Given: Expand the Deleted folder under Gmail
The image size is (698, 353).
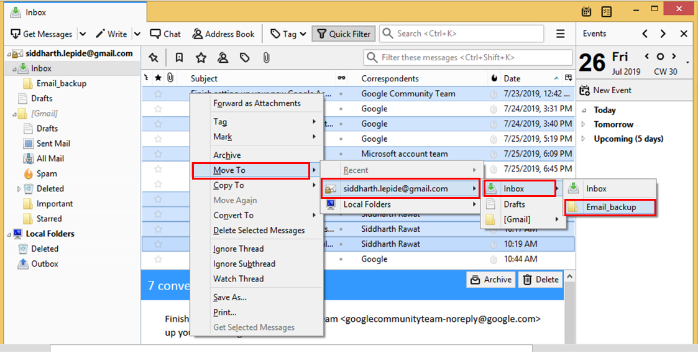Looking at the screenshot, I should pyautogui.click(x=19, y=189).
